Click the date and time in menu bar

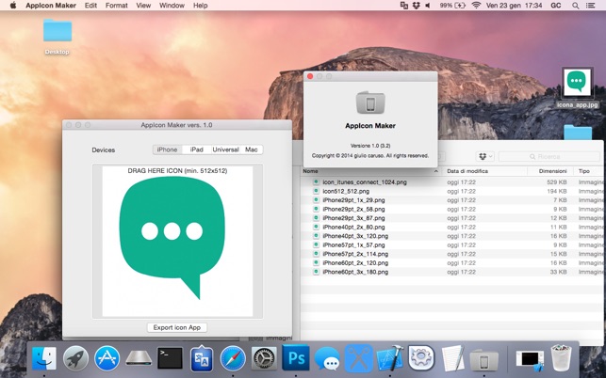[514, 6]
